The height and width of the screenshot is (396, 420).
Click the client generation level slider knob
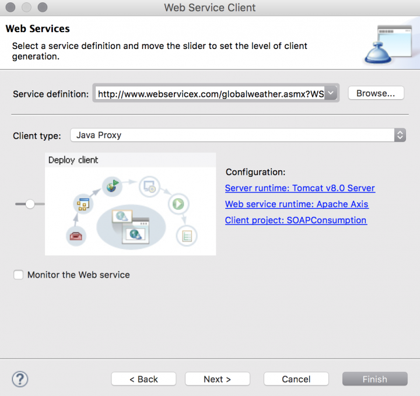(30, 204)
